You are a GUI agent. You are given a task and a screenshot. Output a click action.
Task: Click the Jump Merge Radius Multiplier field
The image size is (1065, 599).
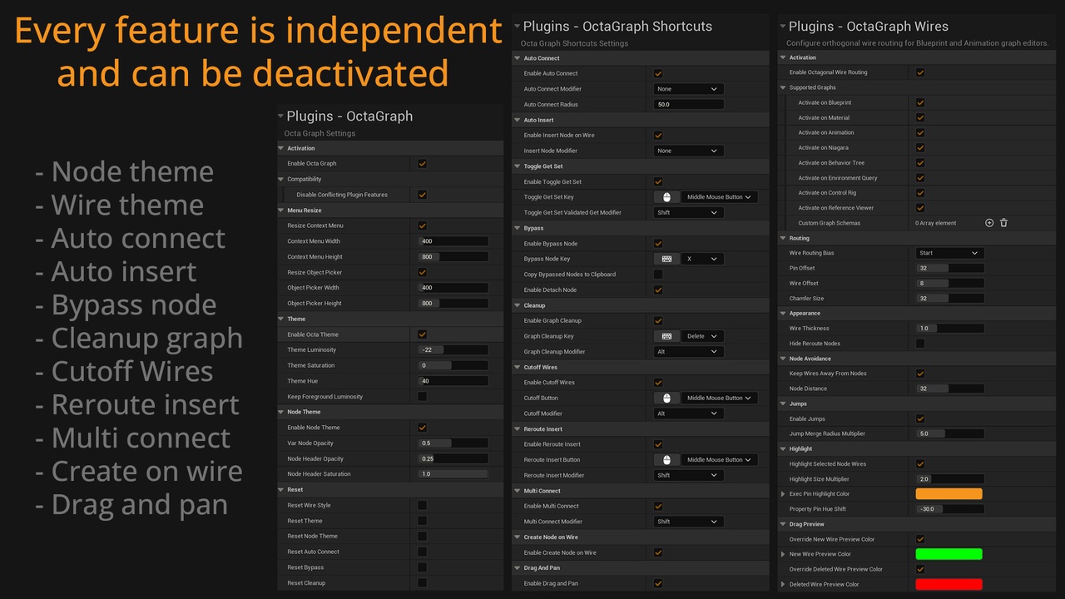pos(949,433)
